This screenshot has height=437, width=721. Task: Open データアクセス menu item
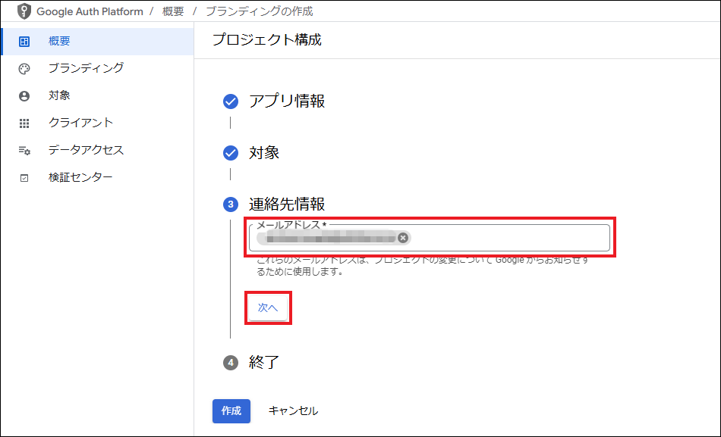[x=86, y=150]
